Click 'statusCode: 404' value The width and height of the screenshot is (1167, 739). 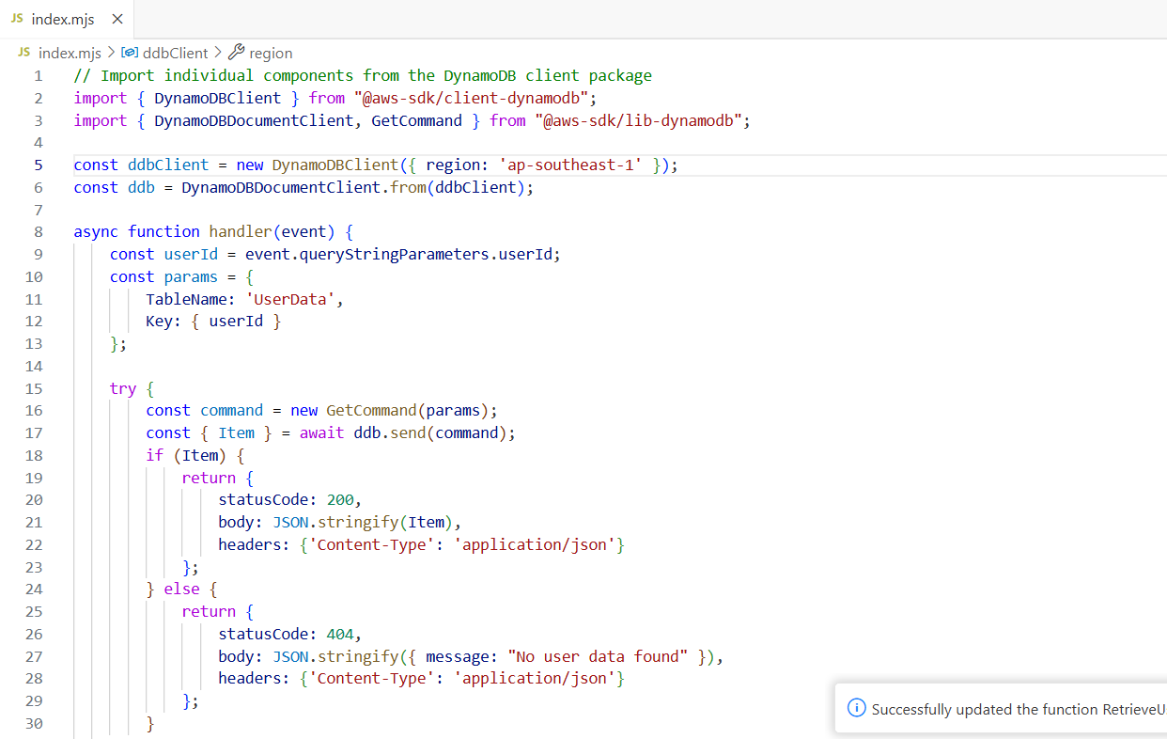pos(286,634)
